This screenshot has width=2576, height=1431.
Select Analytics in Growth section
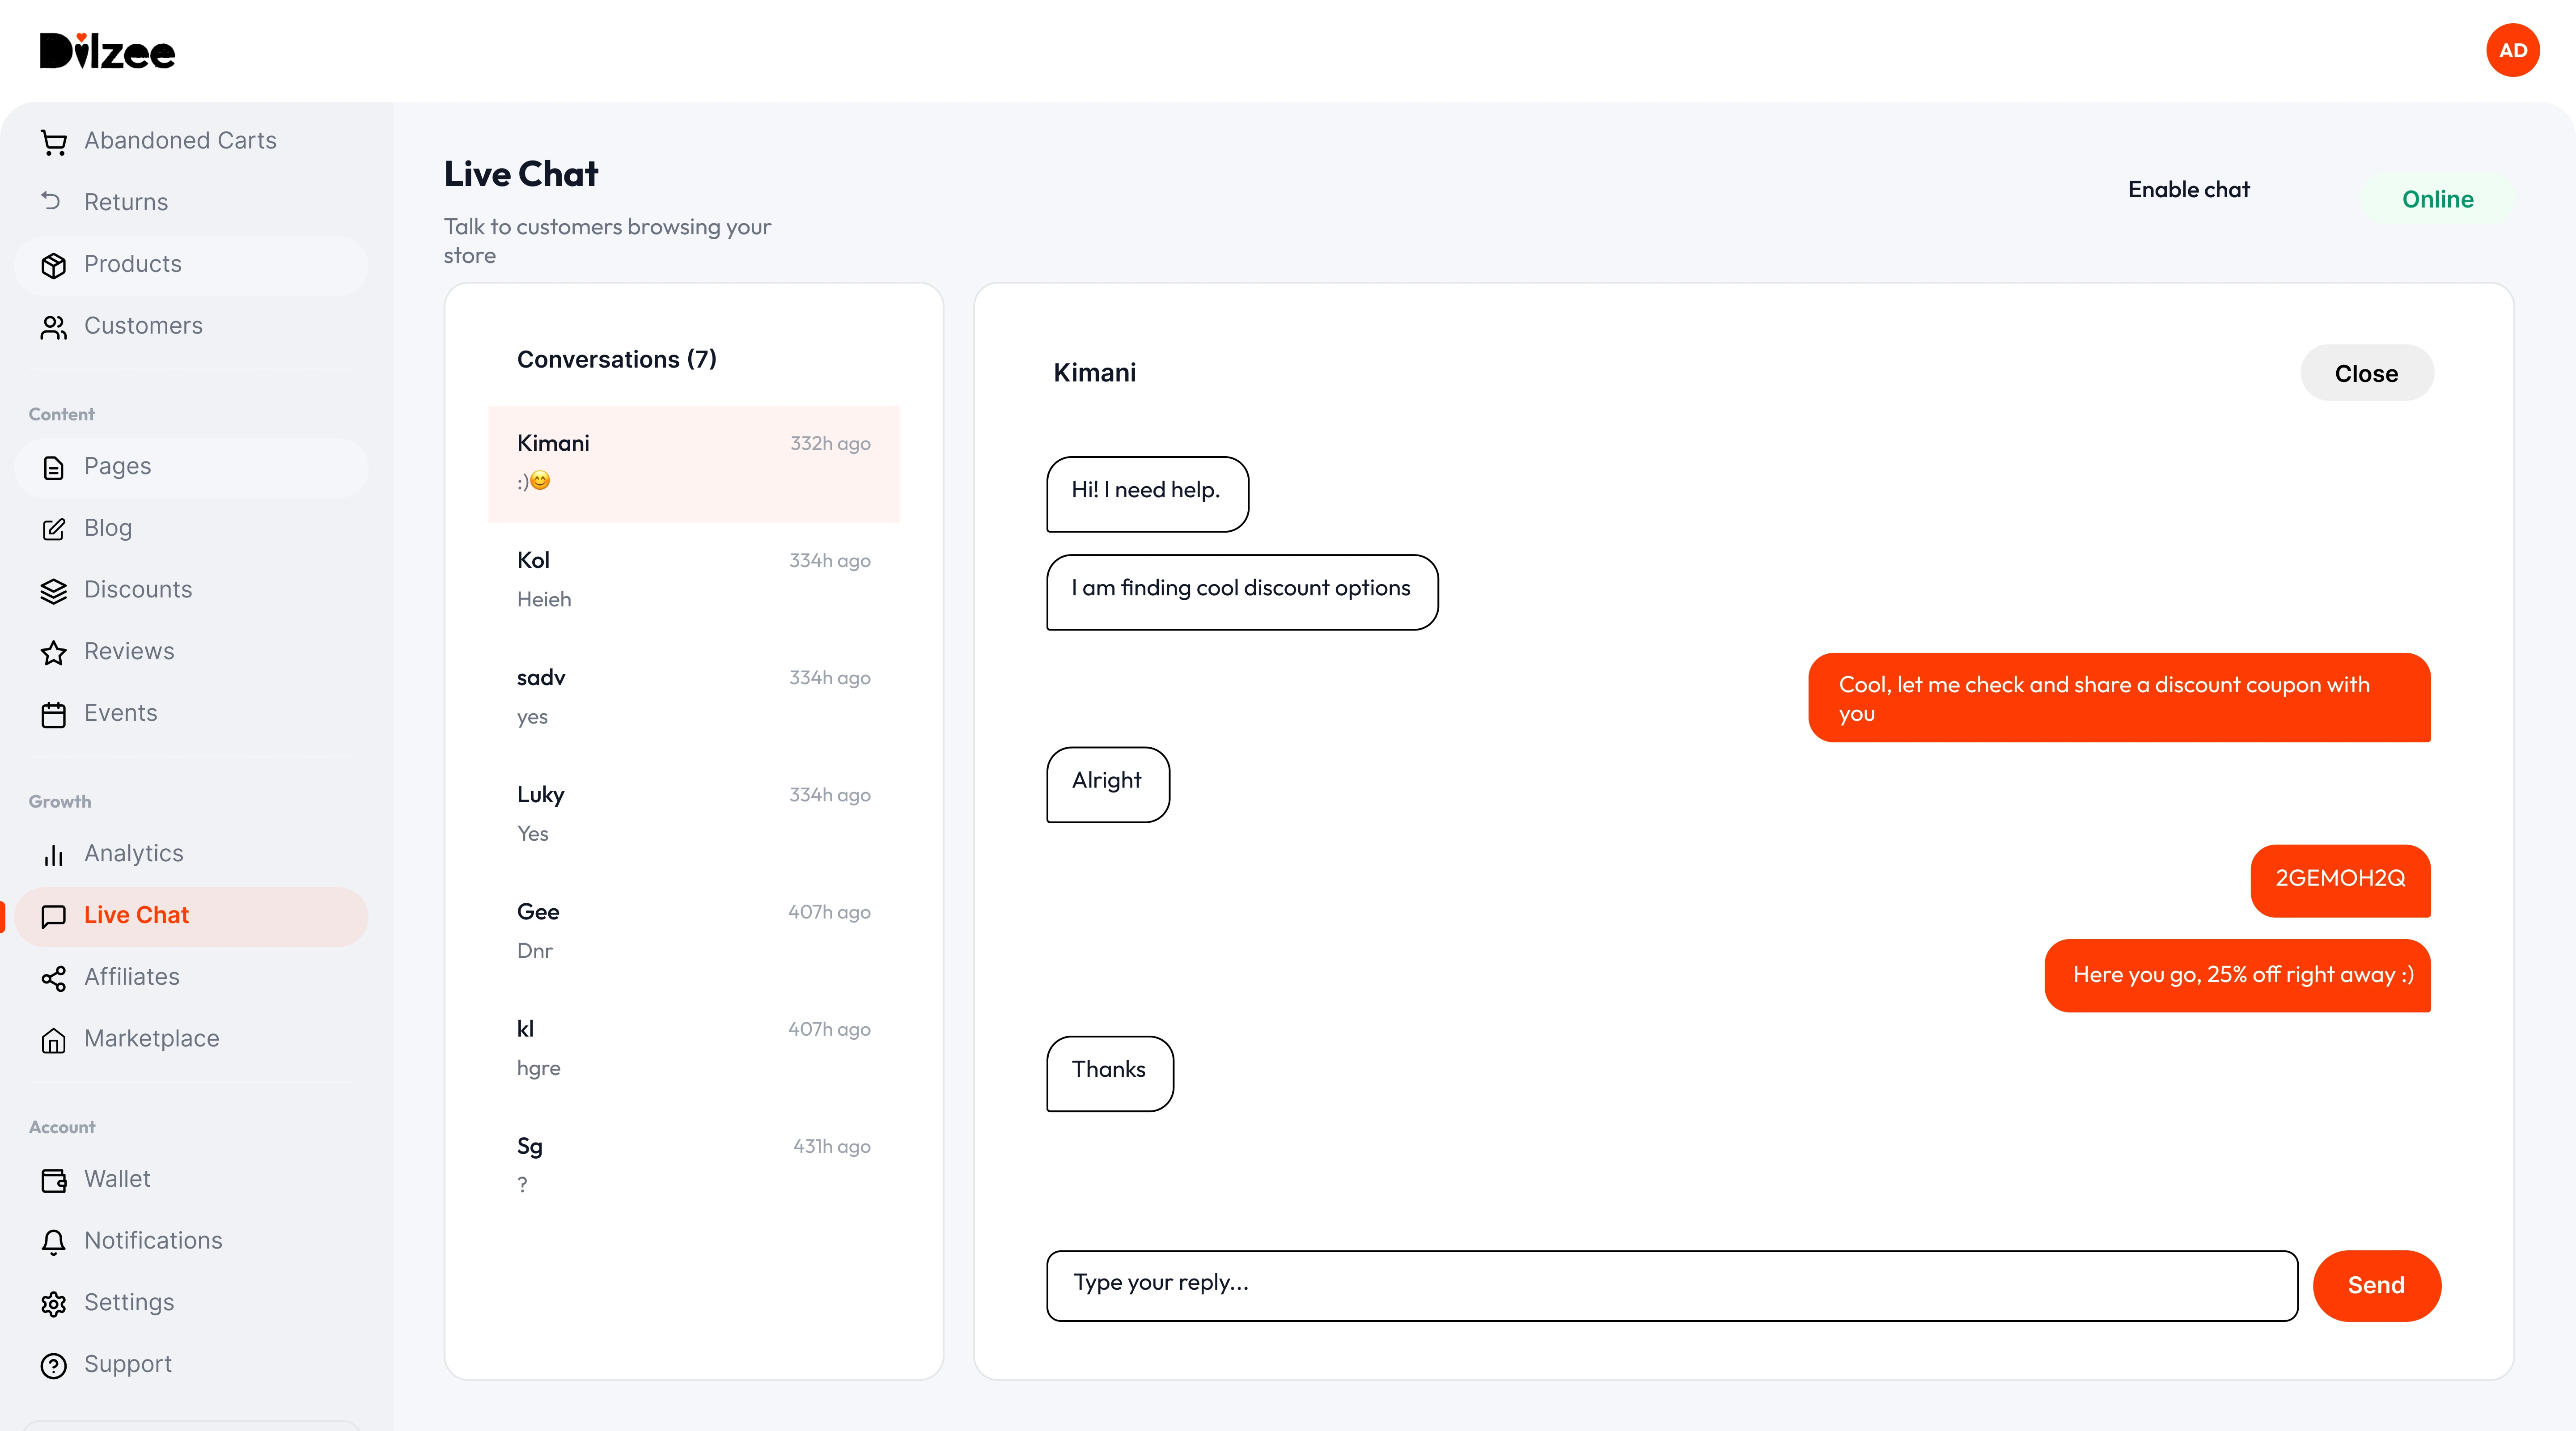[191, 854]
